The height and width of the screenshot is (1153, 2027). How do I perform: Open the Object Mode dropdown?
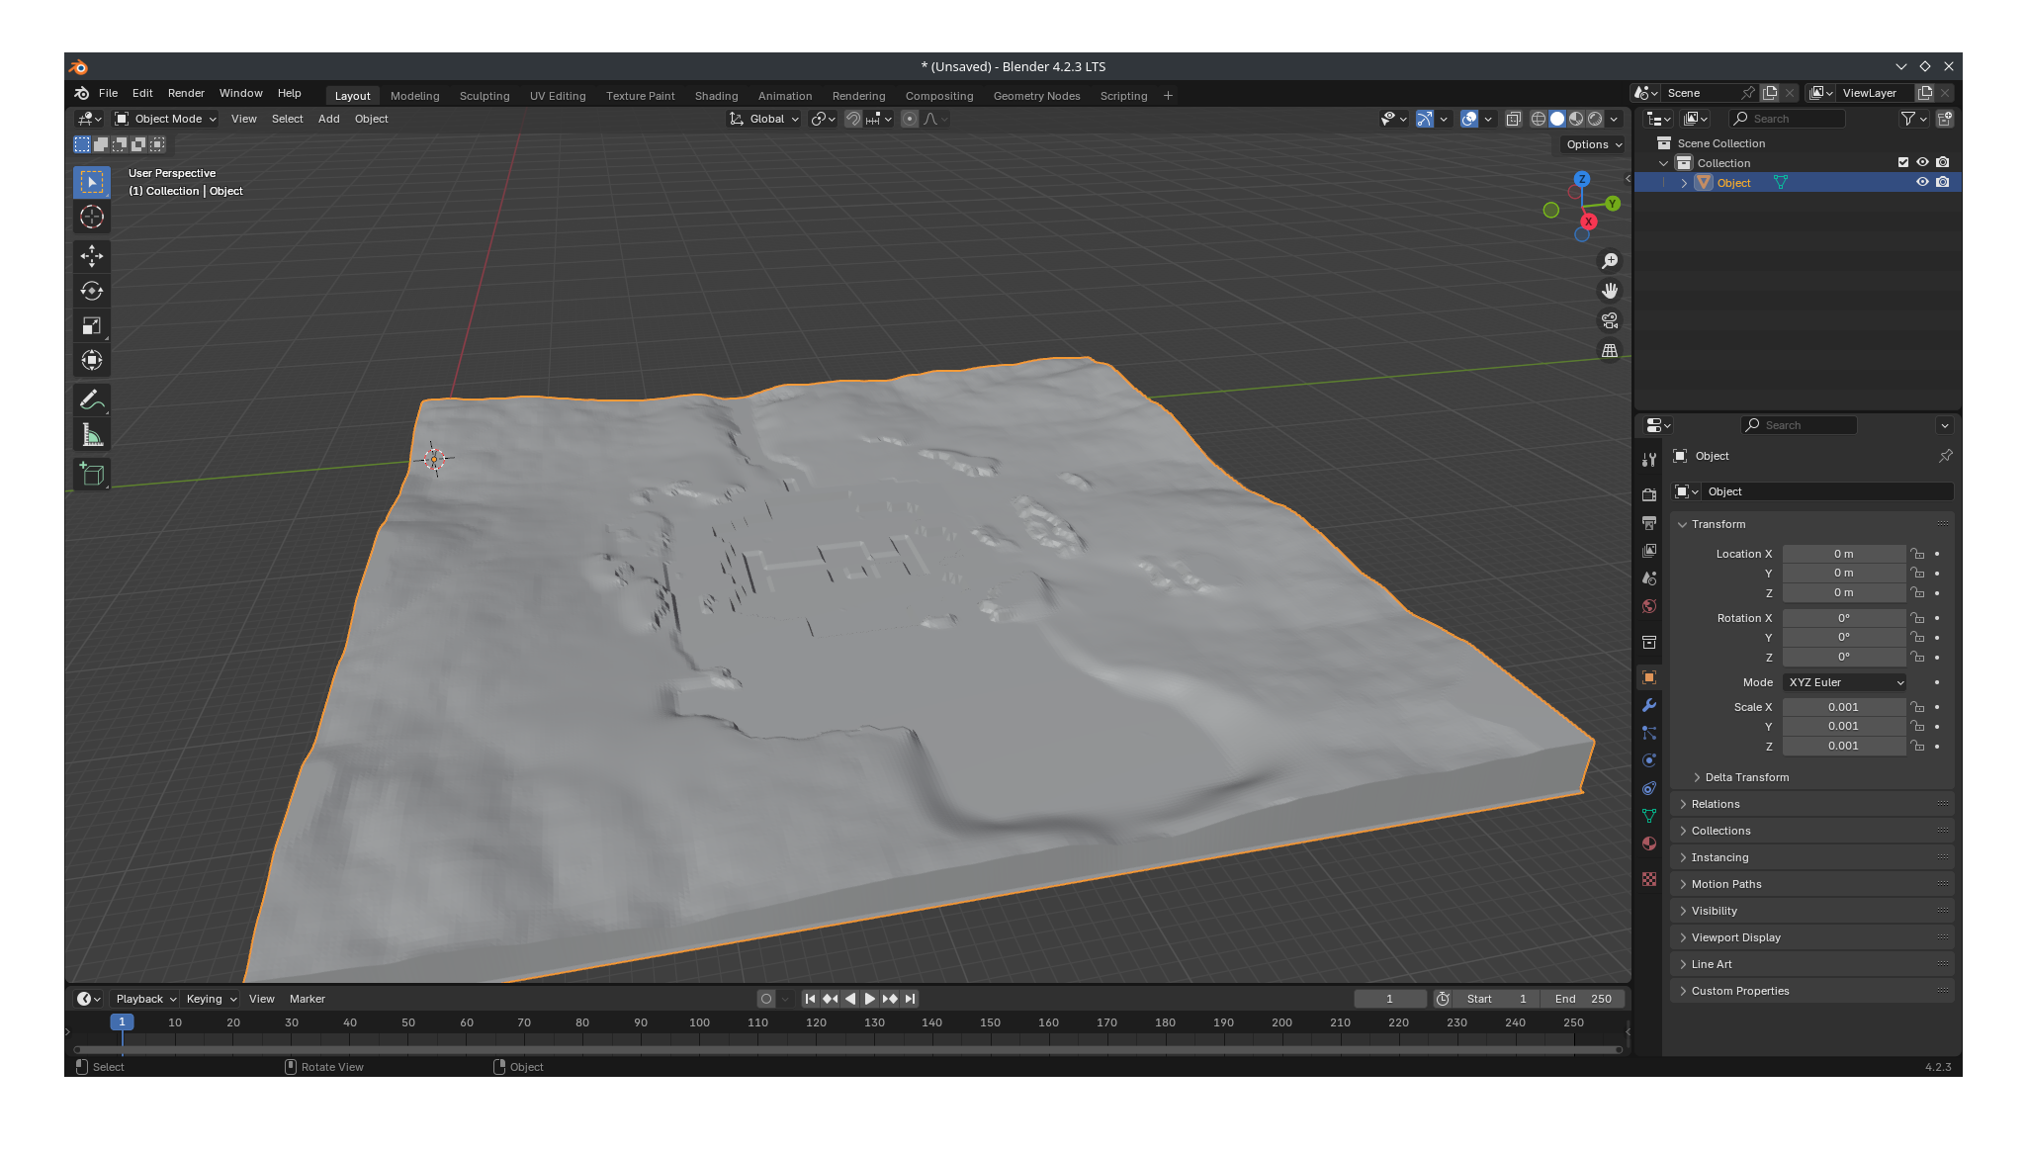[166, 119]
